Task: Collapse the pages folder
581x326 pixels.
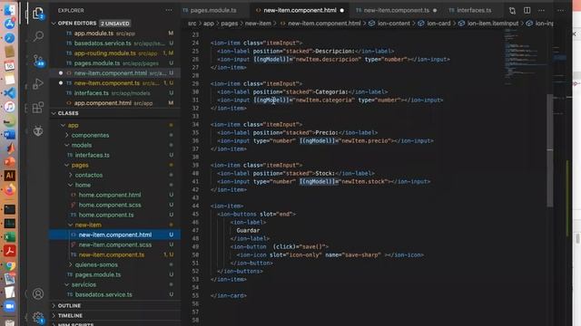Action: tap(115, 165)
